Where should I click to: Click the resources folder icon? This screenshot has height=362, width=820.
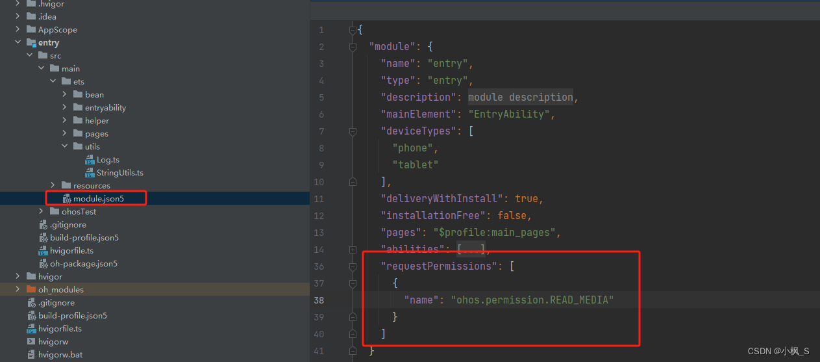[66, 185]
